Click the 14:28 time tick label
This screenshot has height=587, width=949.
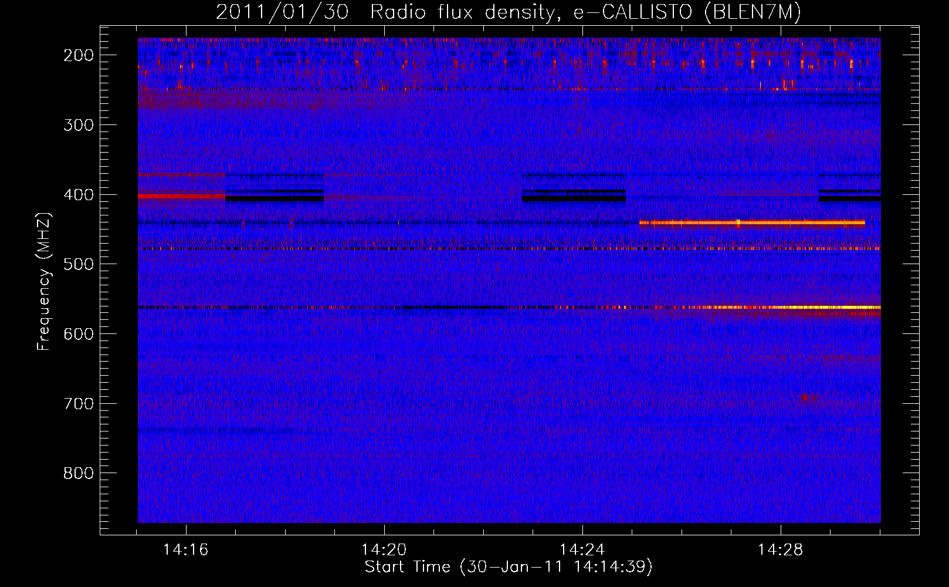pyautogui.click(x=781, y=550)
